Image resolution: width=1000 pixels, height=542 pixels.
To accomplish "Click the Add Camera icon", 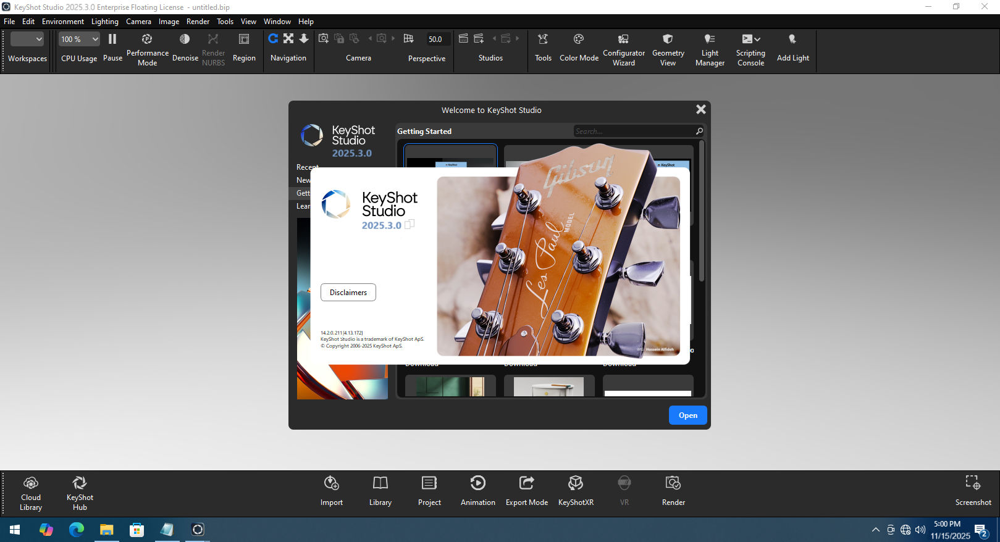I will click(323, 38).
